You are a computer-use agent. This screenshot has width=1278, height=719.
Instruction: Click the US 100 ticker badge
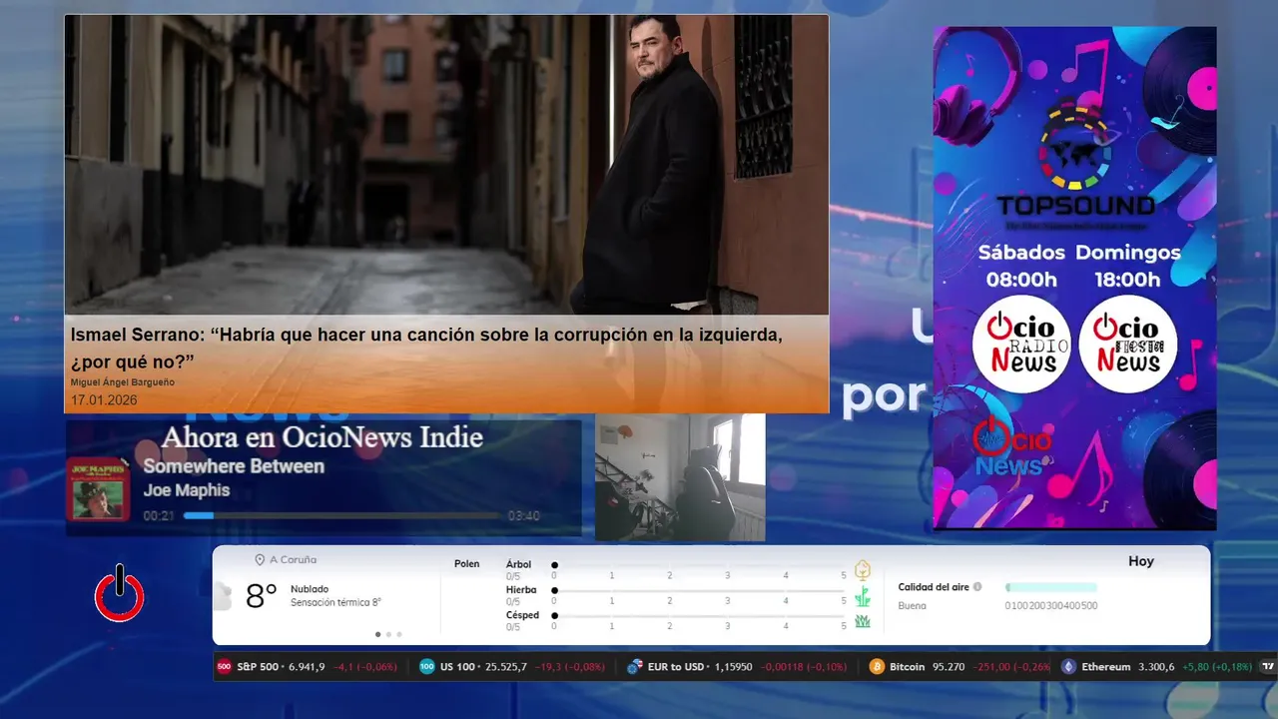click(x=427, y=666)
